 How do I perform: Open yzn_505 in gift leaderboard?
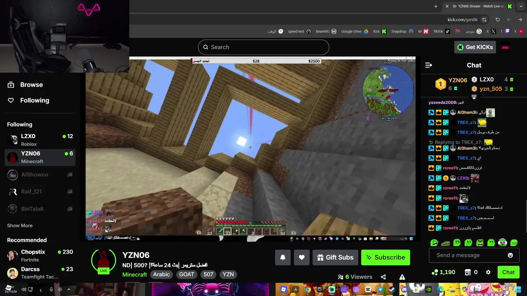point(491,89)
